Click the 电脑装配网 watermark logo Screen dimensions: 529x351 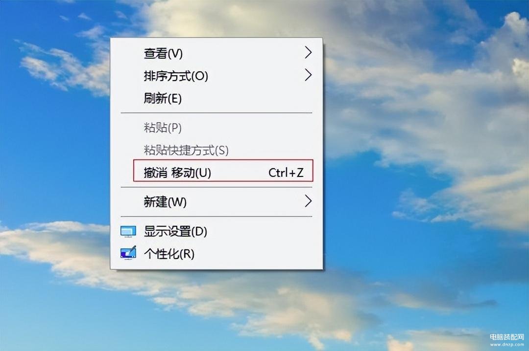(x=507, y=336)
